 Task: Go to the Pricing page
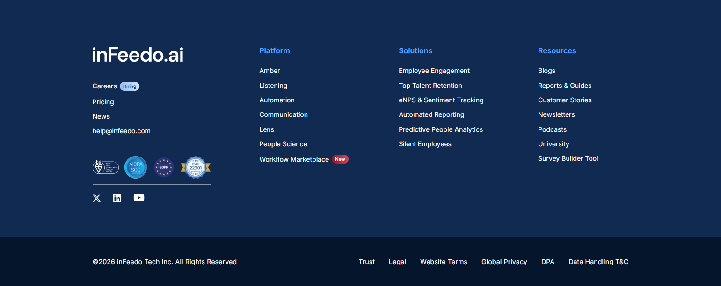click(x=103, y=102)
